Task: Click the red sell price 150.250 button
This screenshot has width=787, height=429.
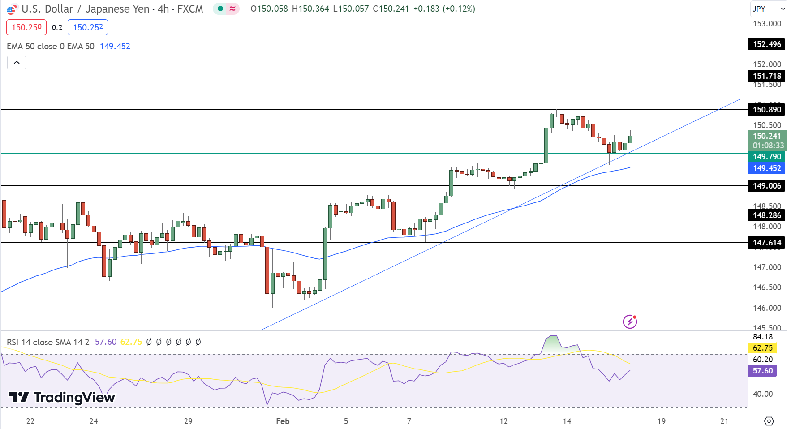Action: pyautogui.click(x=26, y=27)
